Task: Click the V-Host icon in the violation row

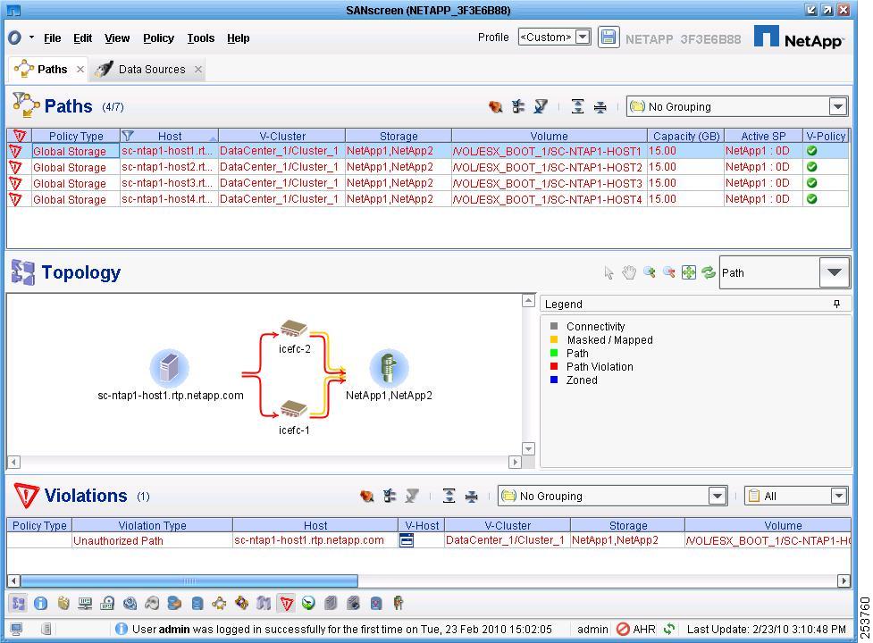Action: pos(407,540)
